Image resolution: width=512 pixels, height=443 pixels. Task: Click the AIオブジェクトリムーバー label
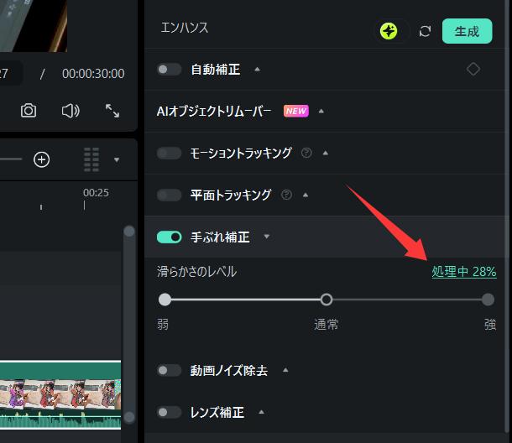pyautogui.click(x=214, y=112)
